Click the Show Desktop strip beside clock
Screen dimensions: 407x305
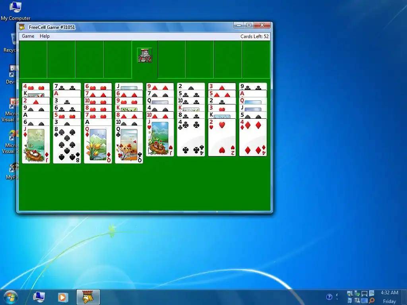coord(404,297)
